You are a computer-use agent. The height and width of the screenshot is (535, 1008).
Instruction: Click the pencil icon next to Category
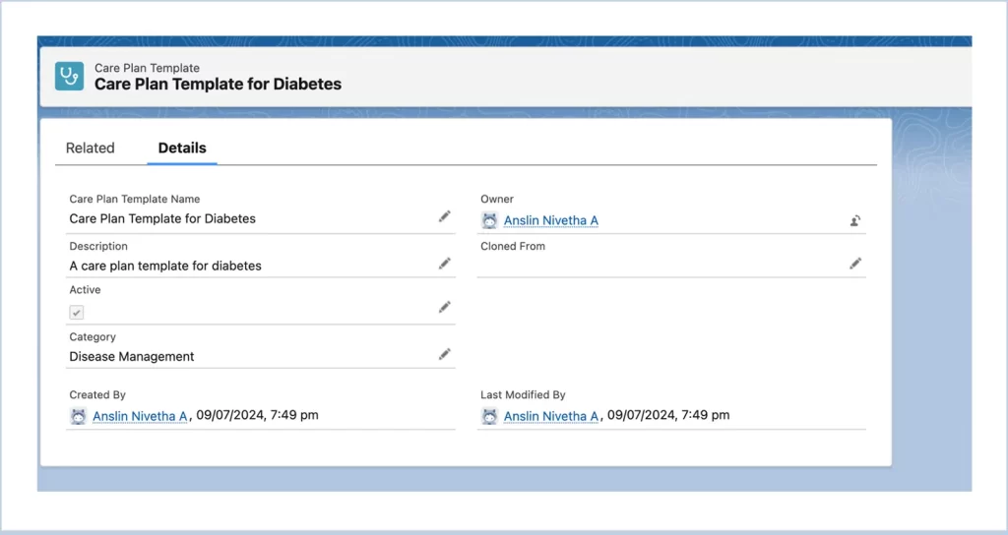[444, 354]
